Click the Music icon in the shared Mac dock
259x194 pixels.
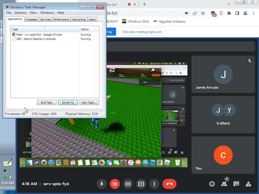click(x=131, y=162)
